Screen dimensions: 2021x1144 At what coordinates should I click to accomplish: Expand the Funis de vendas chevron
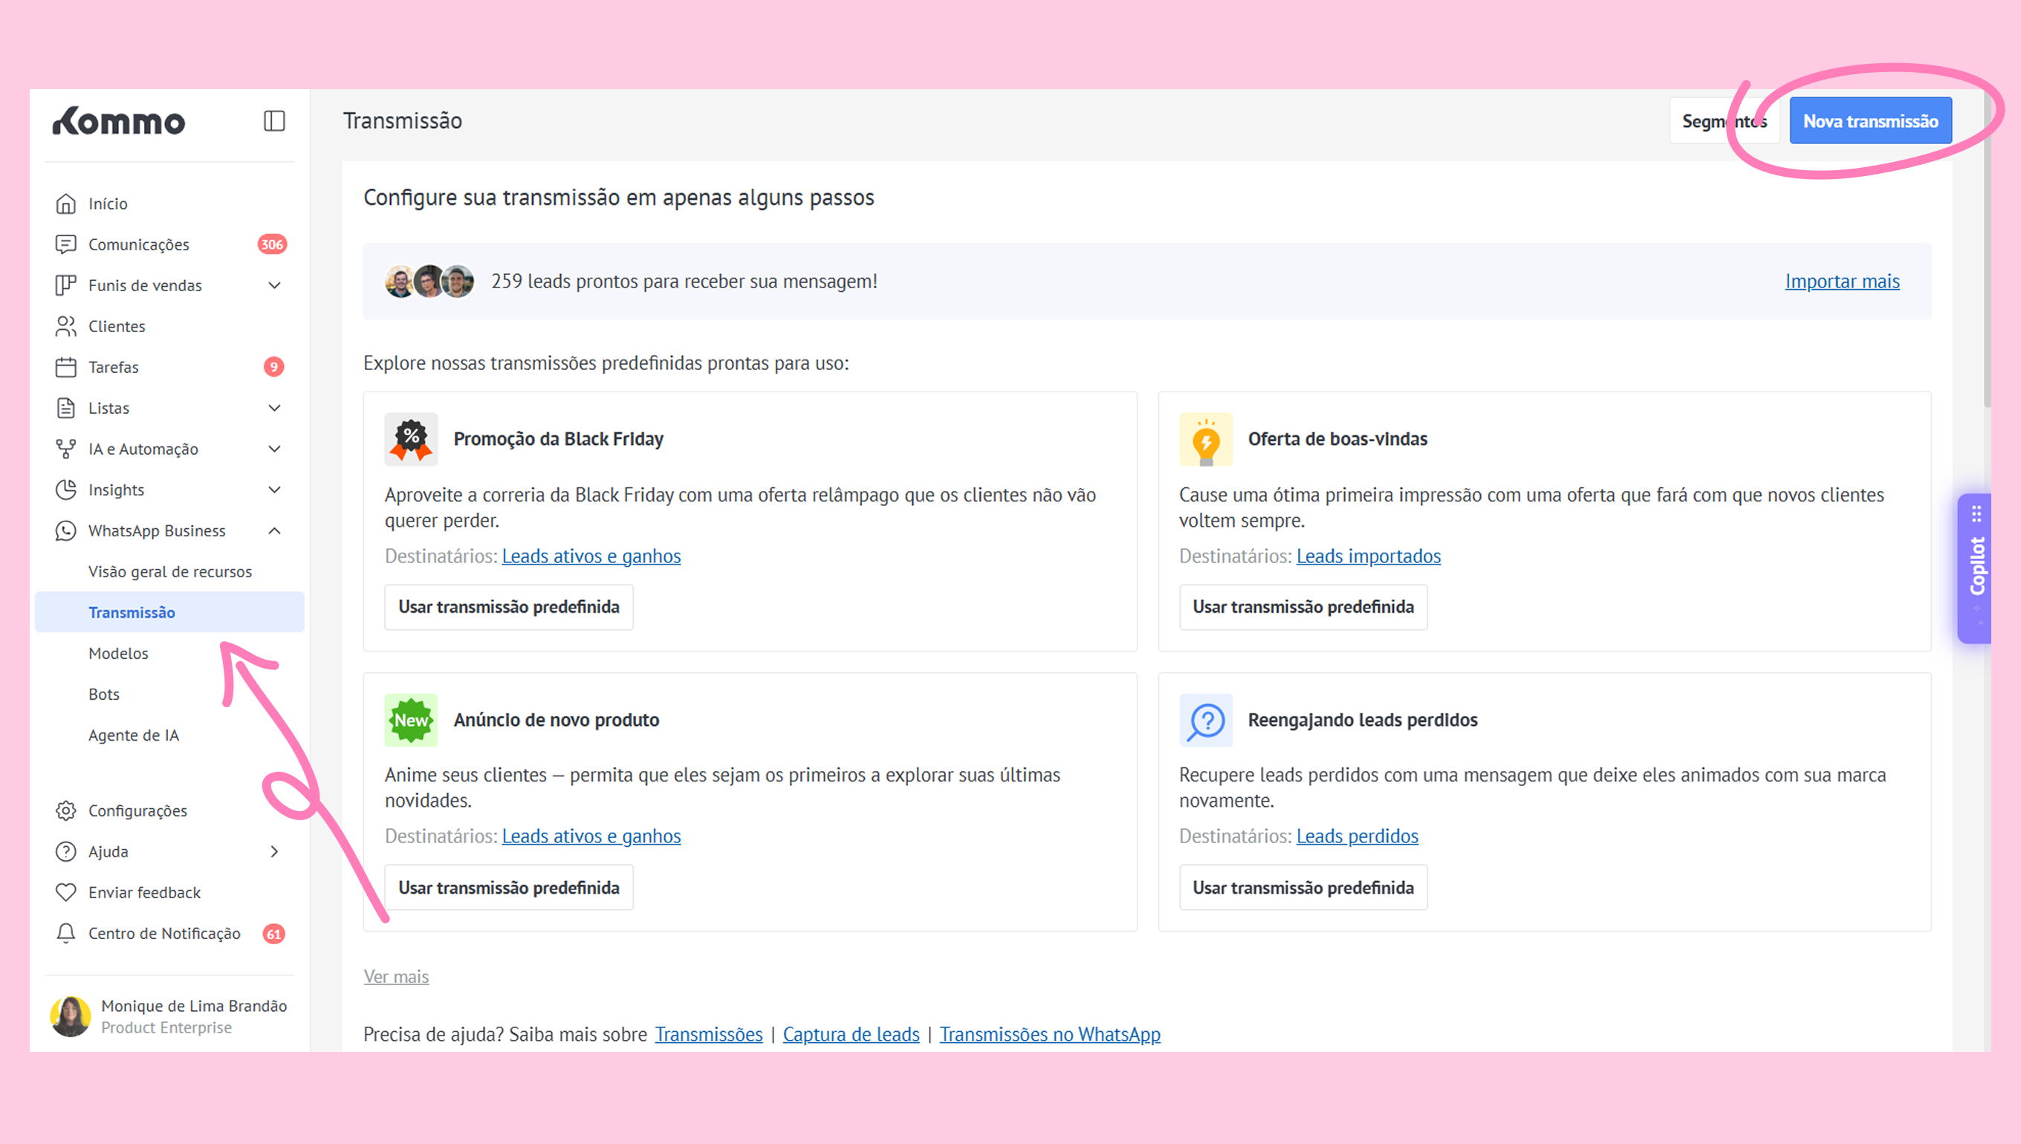pyautogui.click(x=274, y=285)
